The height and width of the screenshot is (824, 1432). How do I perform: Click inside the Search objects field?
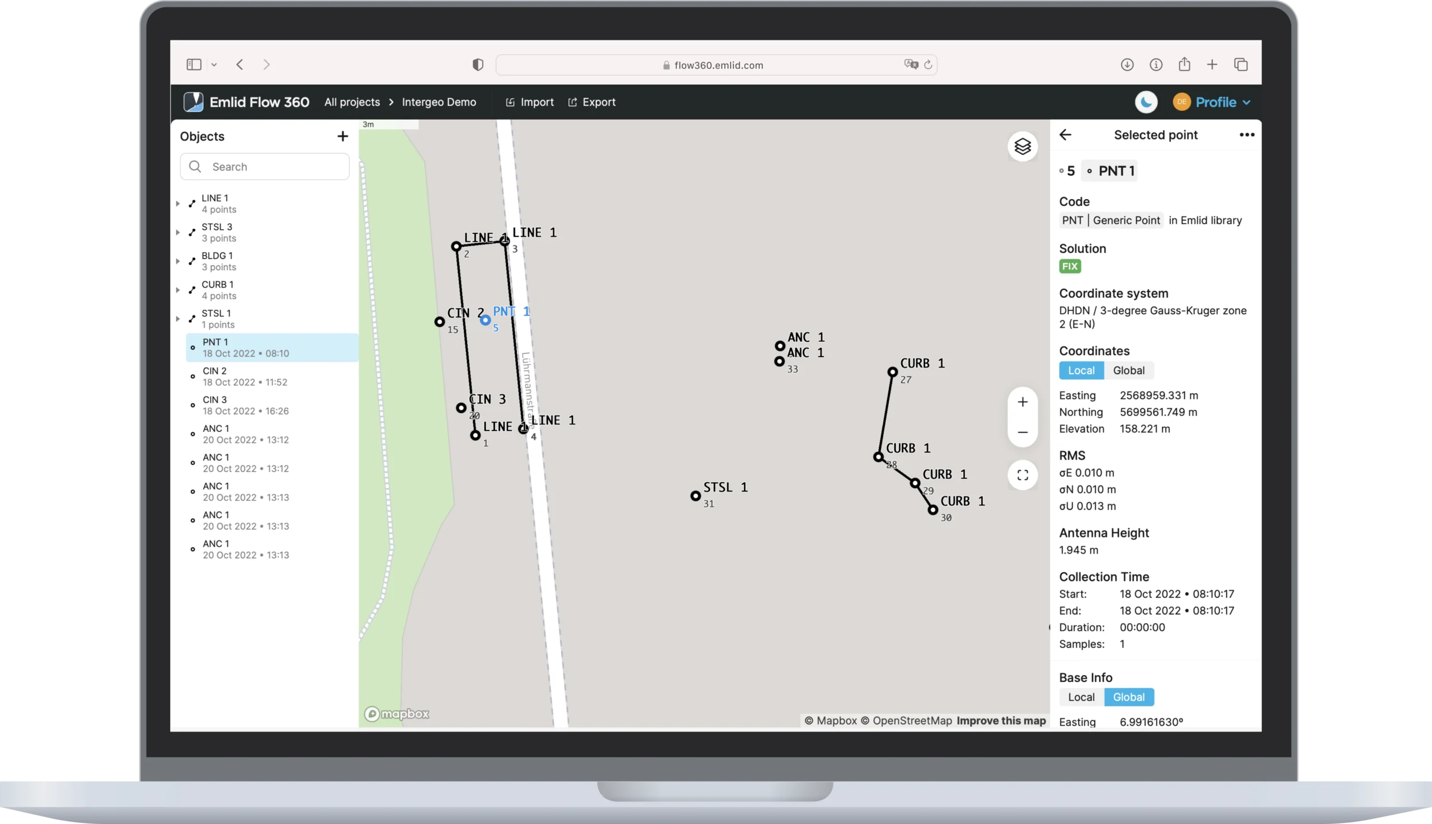[x=264, y=166]
